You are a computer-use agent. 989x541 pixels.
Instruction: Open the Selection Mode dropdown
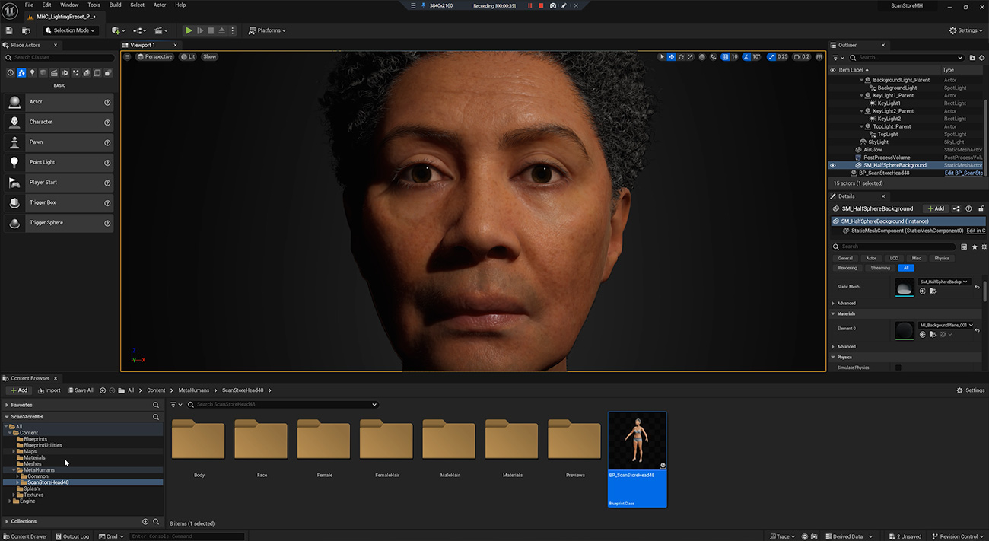[x=70, y=30]
